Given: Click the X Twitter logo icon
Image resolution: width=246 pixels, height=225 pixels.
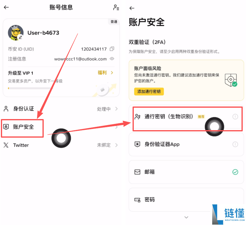Looking at the screenshot, I should pyautogui.click(x=6, y=145).
